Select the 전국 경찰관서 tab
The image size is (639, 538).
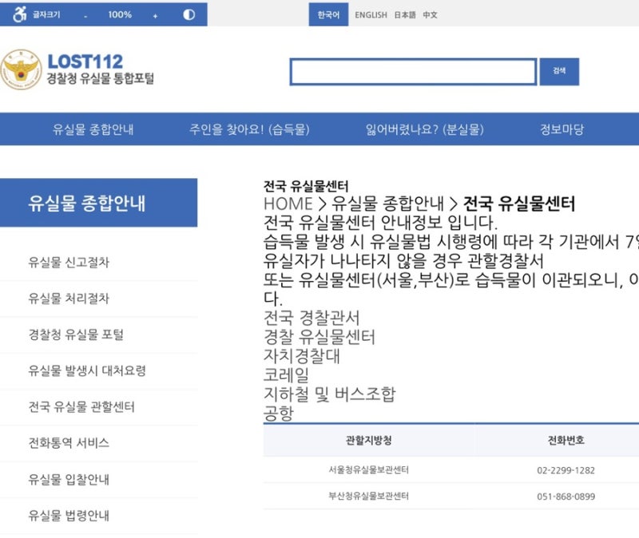312,317
